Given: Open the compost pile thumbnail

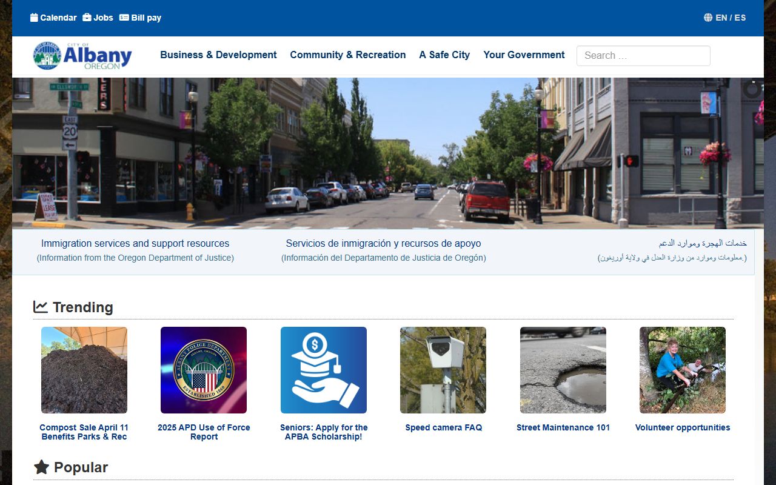Looking at the screenshot, I should tap(84, 370).
